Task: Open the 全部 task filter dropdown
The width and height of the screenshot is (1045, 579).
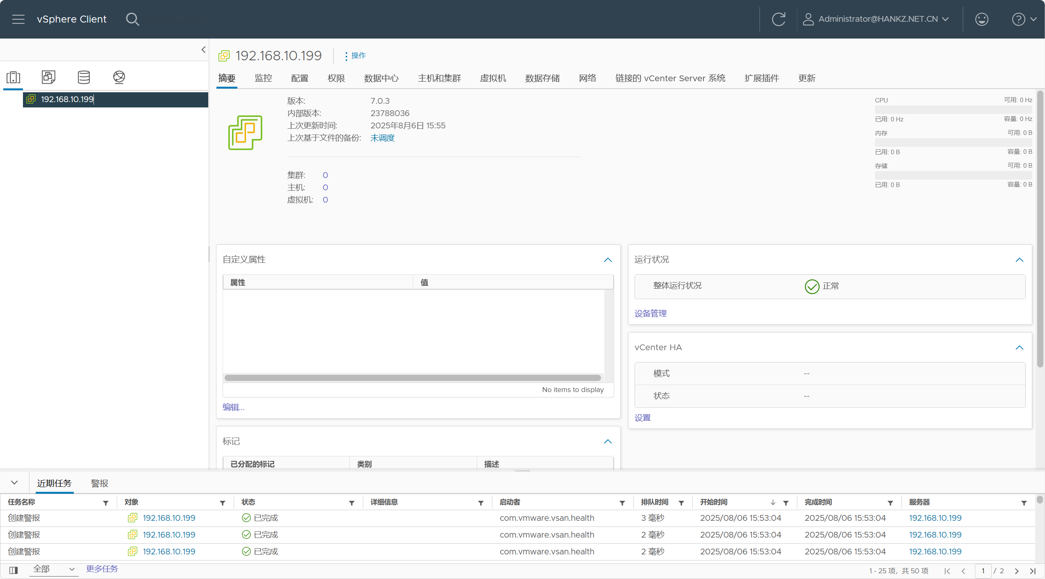Action: (x=54, y=569)
